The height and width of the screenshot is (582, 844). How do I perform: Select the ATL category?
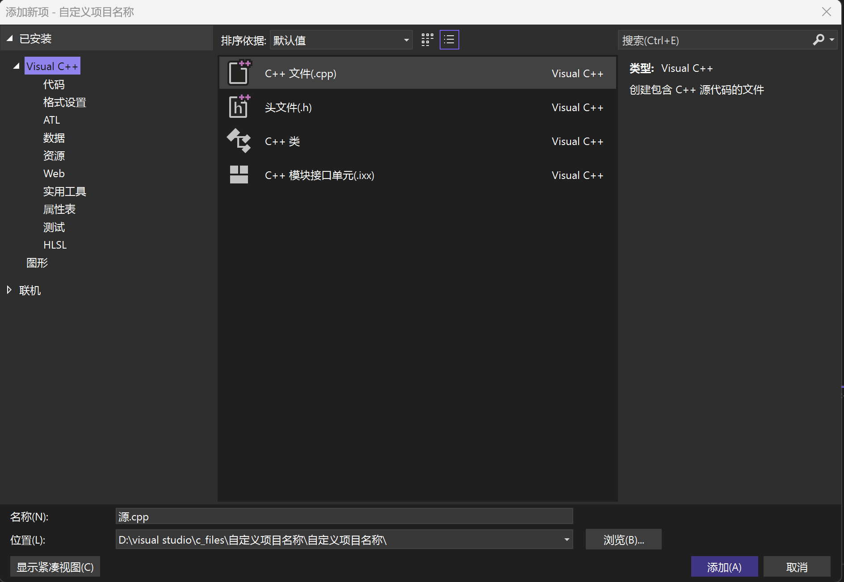coord(52,120)
